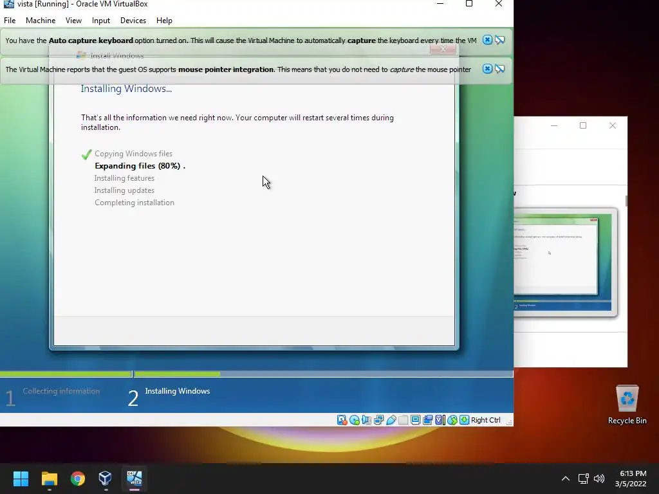Close the background VirtualBox Manager window
This screenshot has height=494, width=659.
[613, 125]
